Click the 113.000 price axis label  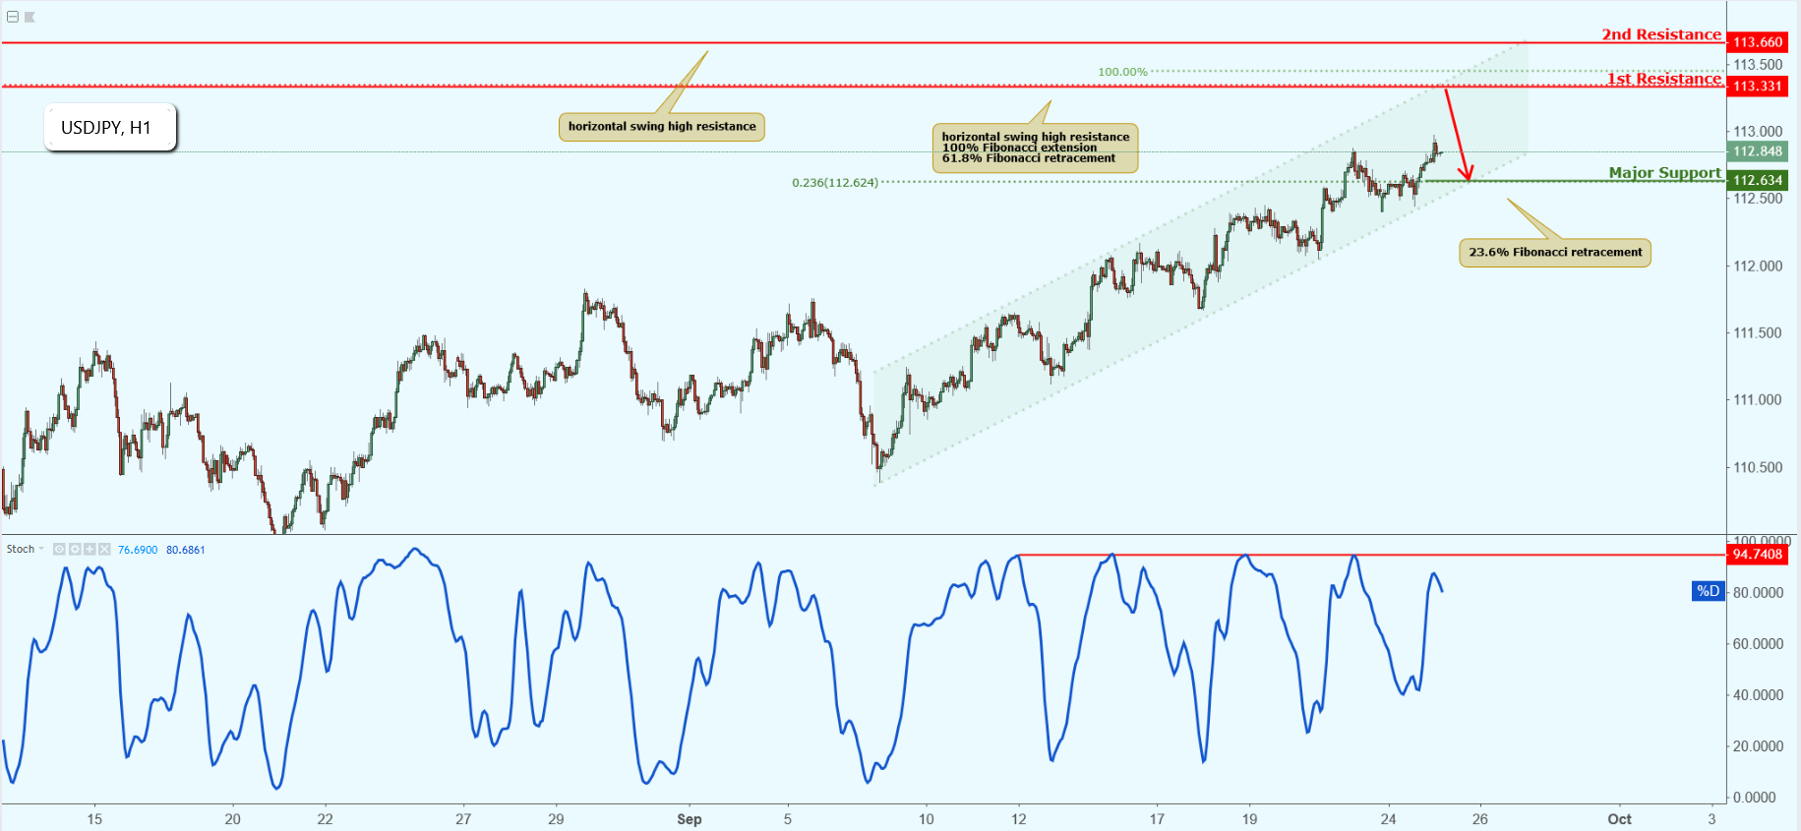(1758, 132)
